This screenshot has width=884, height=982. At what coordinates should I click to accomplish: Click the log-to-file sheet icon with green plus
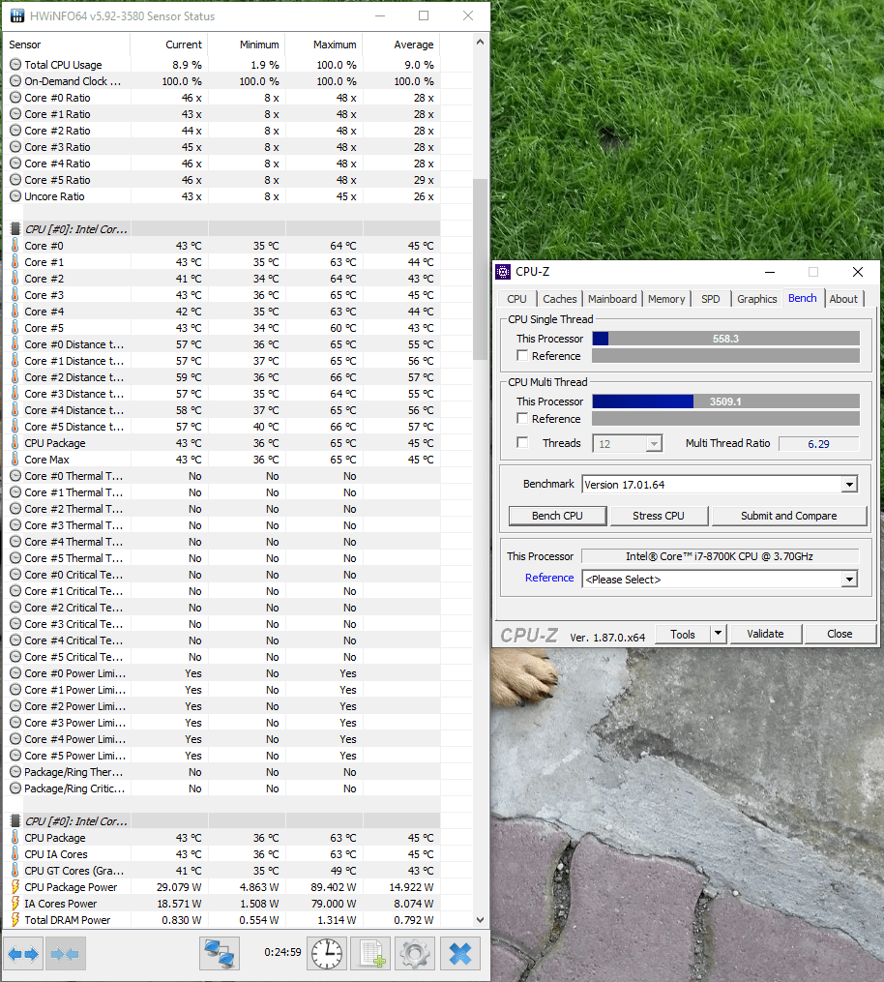[x=370, y=954]
